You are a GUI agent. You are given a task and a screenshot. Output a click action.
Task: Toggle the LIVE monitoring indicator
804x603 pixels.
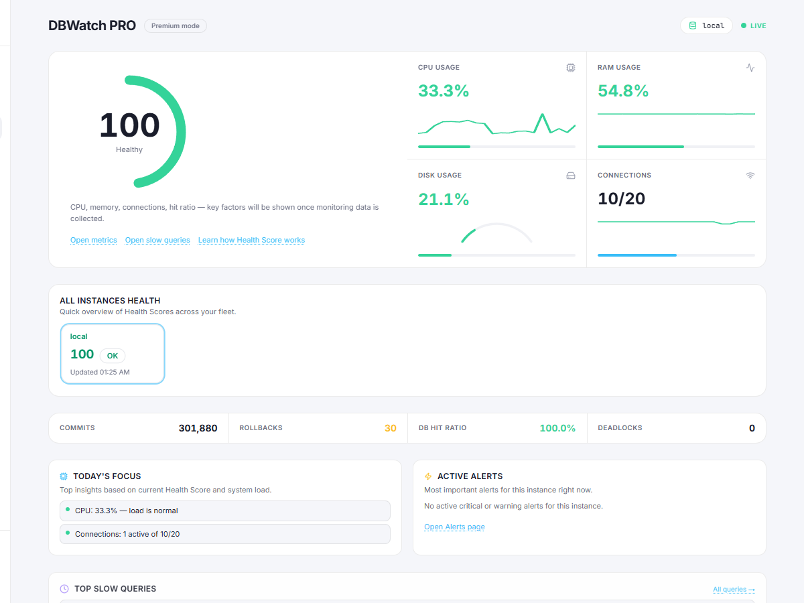tap(753, 25)
